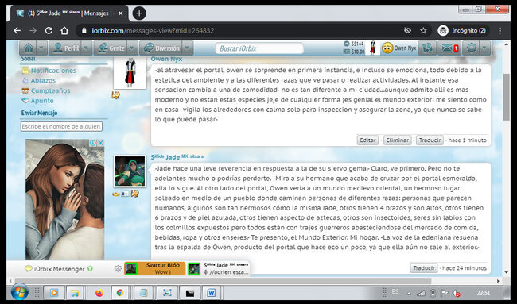The image size is (517, 304).
Task: Launch Word from the Windows taskbar
Action: [x=211, y=292]
